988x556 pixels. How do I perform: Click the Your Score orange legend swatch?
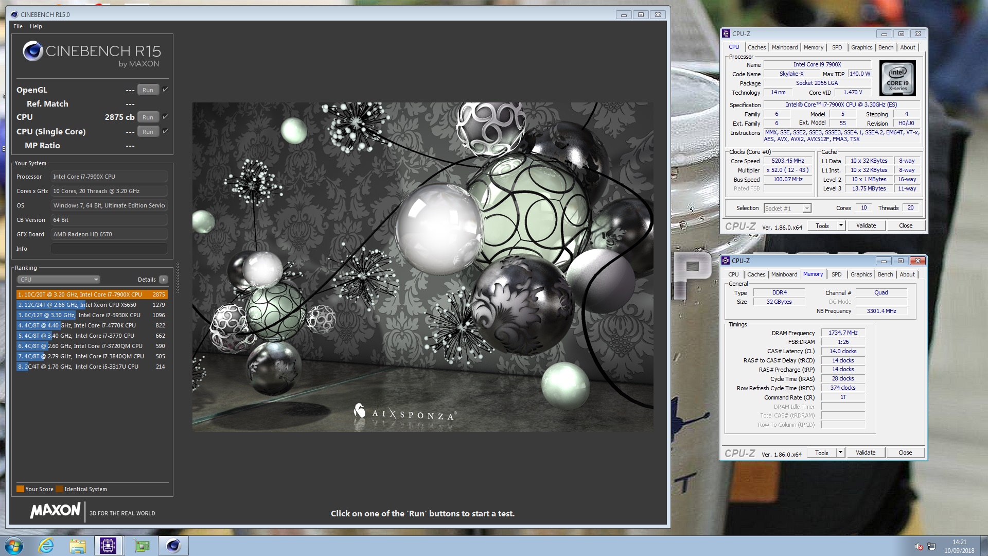[x=20, y=489]
